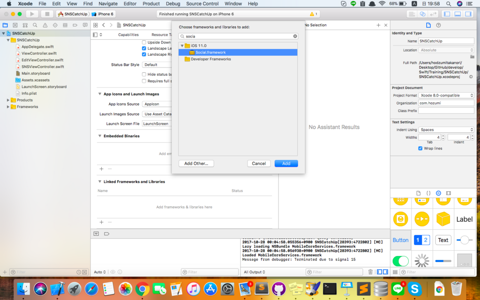Show the Version editor icon

433,14
